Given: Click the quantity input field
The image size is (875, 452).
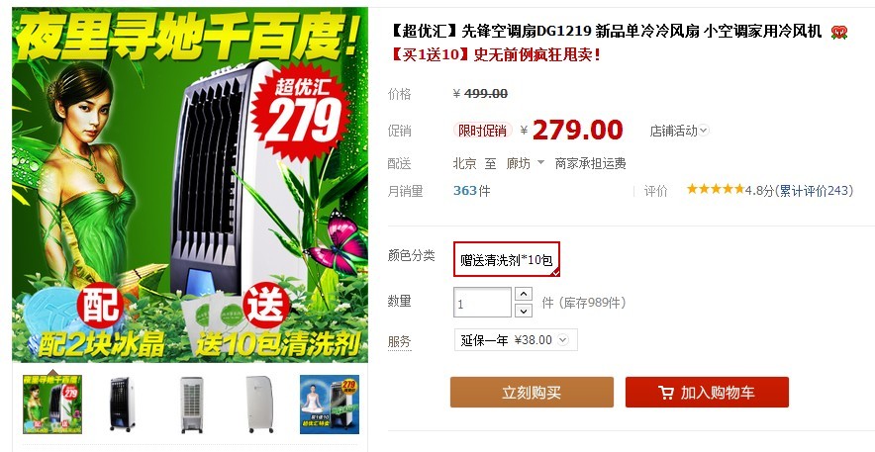Looking at the screenshot, I should coord(482,303).
